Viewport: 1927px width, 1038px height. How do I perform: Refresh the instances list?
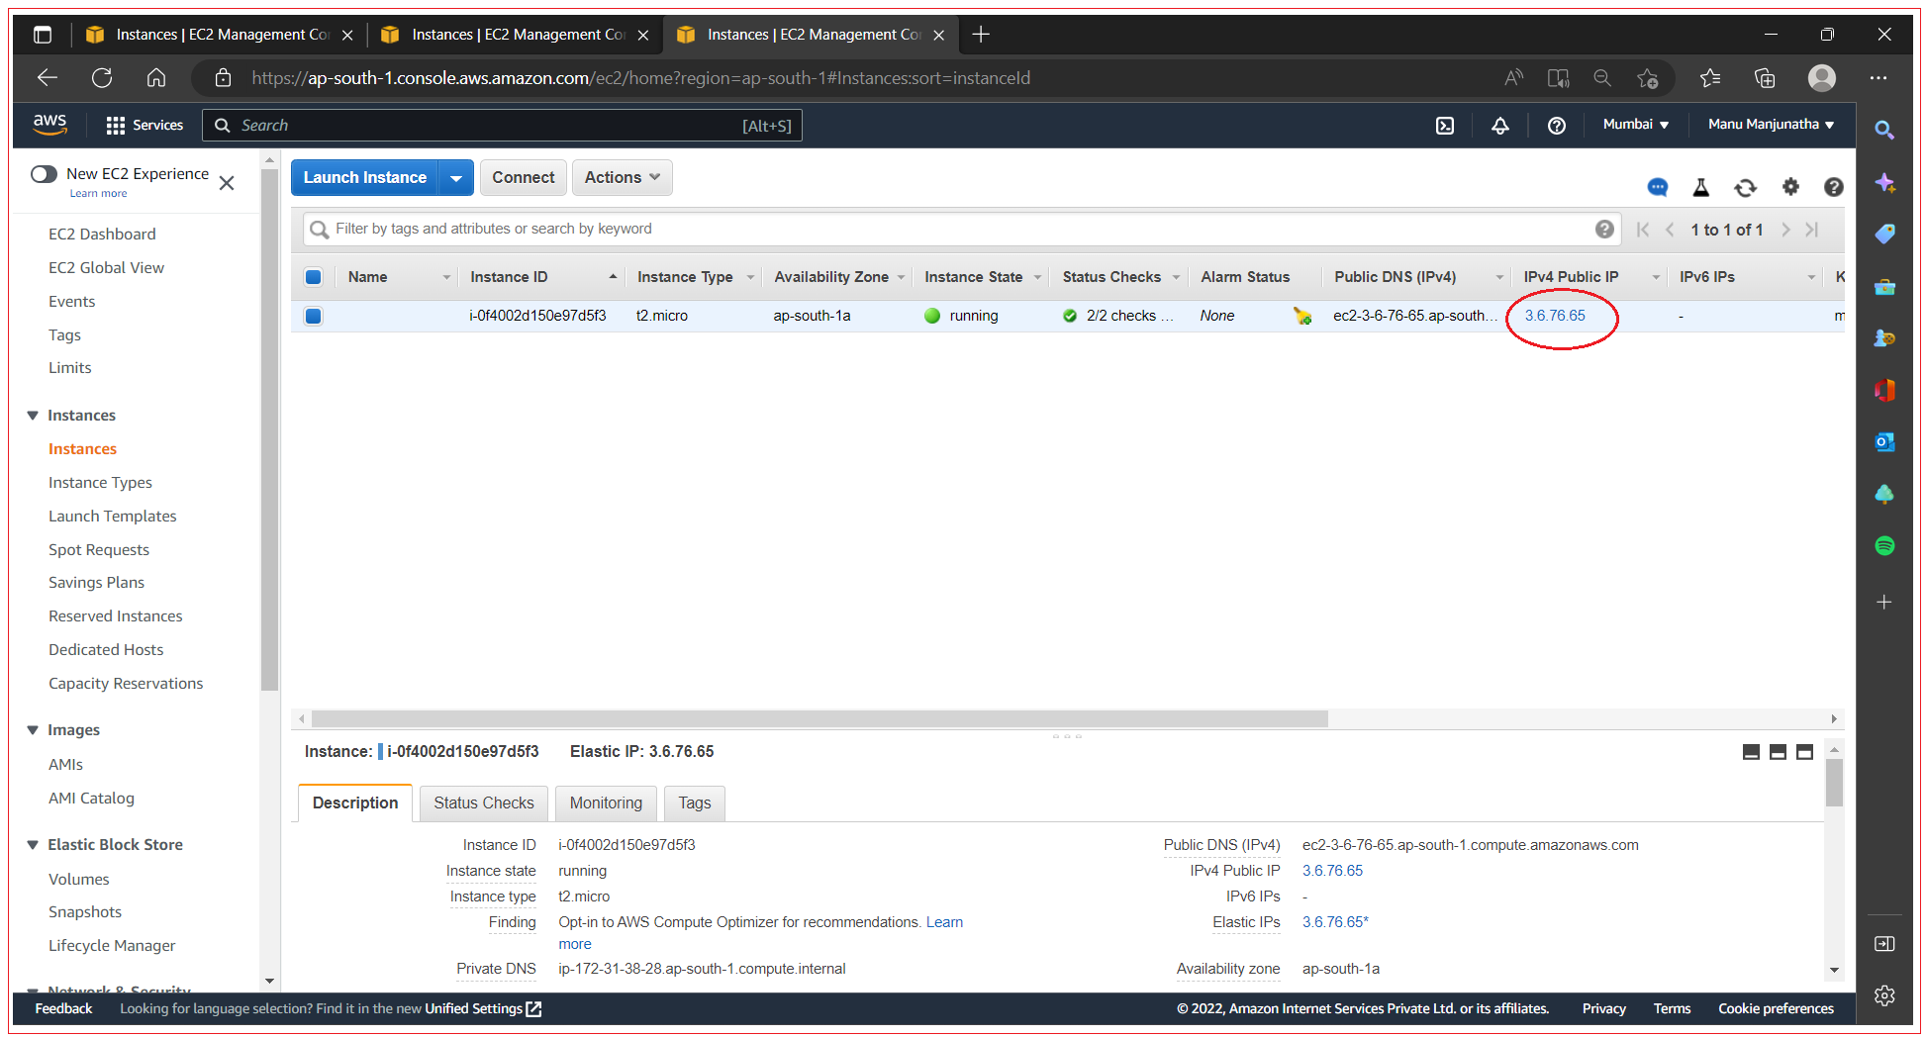pyautogui.click(x=1746, y=187)
